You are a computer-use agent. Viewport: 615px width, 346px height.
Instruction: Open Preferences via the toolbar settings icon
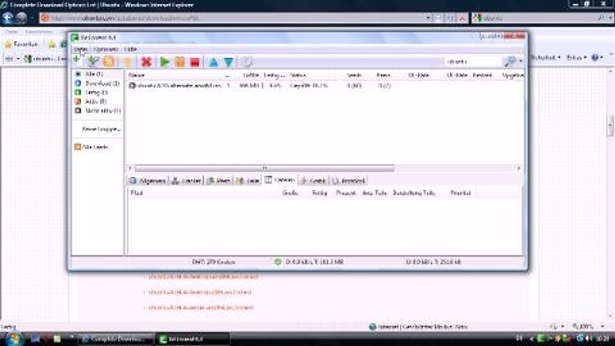tap(246, 62)
